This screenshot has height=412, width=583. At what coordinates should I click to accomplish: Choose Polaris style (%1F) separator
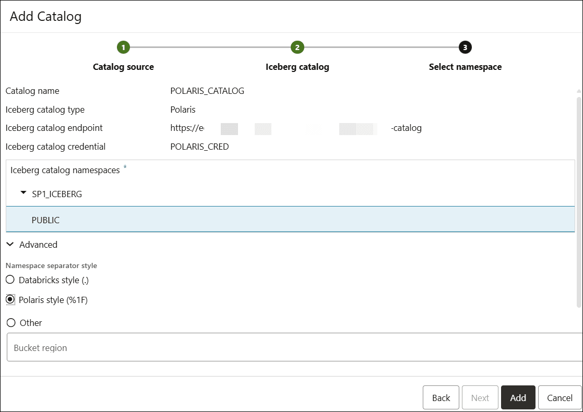[x=10, y=299]
